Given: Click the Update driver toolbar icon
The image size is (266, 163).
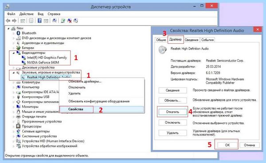Looking at the screenshot, I should 63,21.
